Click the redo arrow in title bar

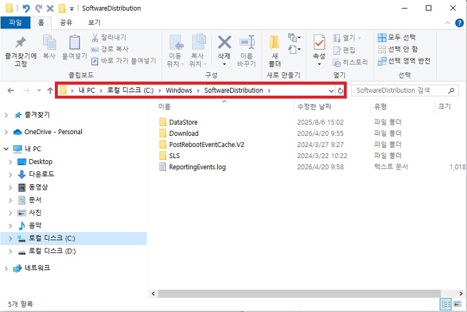(x=38, y=8)
